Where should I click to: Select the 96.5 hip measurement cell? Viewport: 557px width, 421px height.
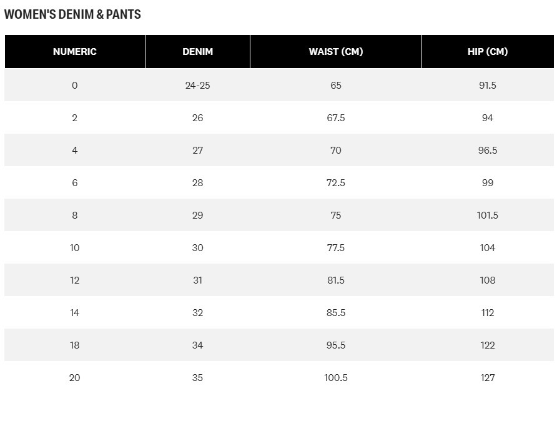[x=488, y=150]
